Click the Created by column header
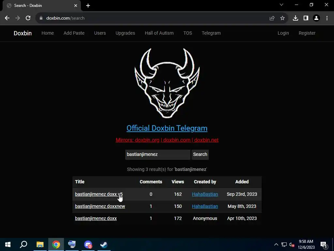This screenshot has width=334, height=251. click(205, 182)
